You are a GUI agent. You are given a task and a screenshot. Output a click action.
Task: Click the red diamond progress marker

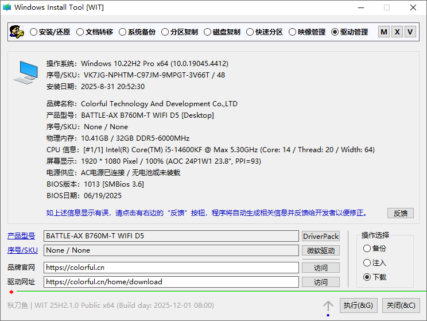pyautogui.click(x=11, y=292)
